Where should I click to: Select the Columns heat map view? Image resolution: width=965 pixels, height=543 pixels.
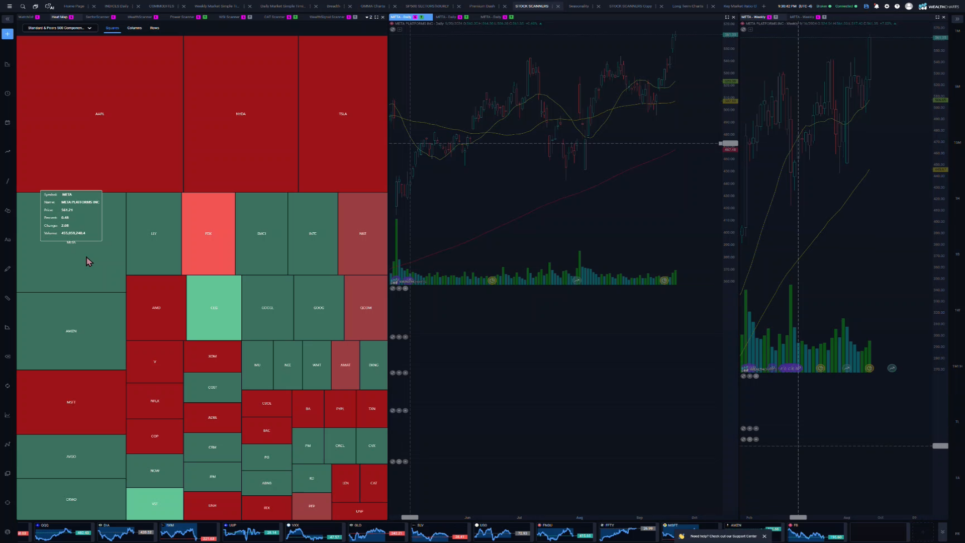point(134,28)
